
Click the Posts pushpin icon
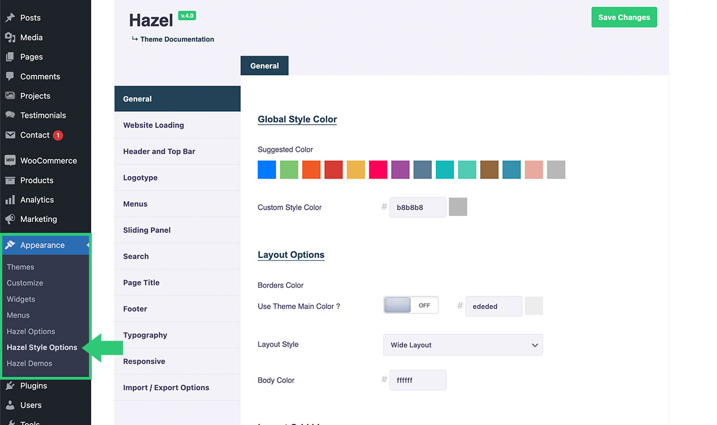click(x=10, y=18)
